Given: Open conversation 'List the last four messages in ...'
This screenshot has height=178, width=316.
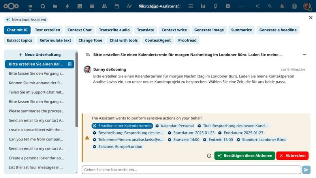Looking at the screenshot, I should 40,167.
